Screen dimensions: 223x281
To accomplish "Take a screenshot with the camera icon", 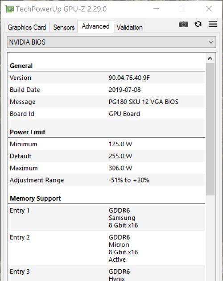I will [183, 24].
